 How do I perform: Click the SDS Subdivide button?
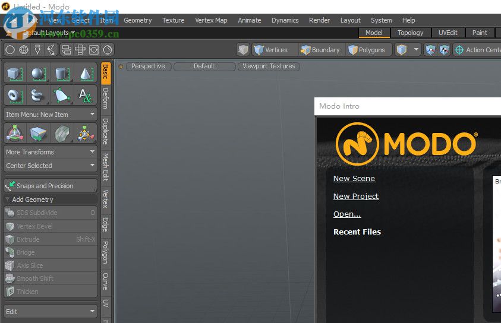click(x=51, y=213)
